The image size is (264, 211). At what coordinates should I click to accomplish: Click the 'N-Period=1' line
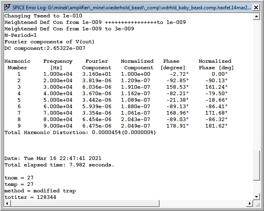20,35
